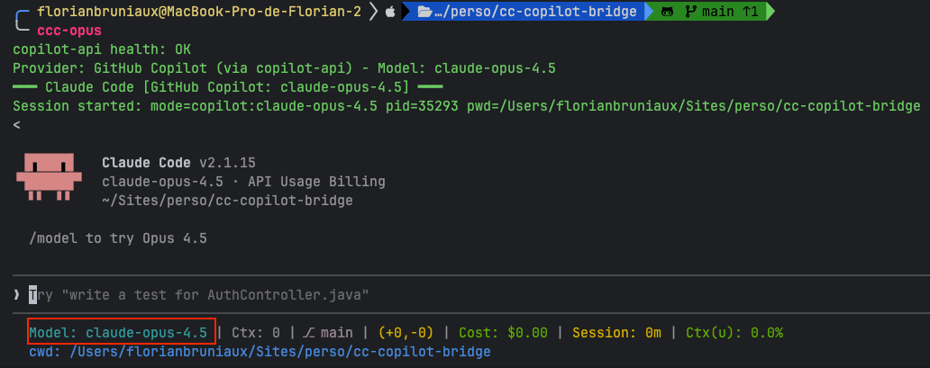Click the Cost: $0.00 status indicator
This screenshot has width=930, height=368.
click(503, 333)
